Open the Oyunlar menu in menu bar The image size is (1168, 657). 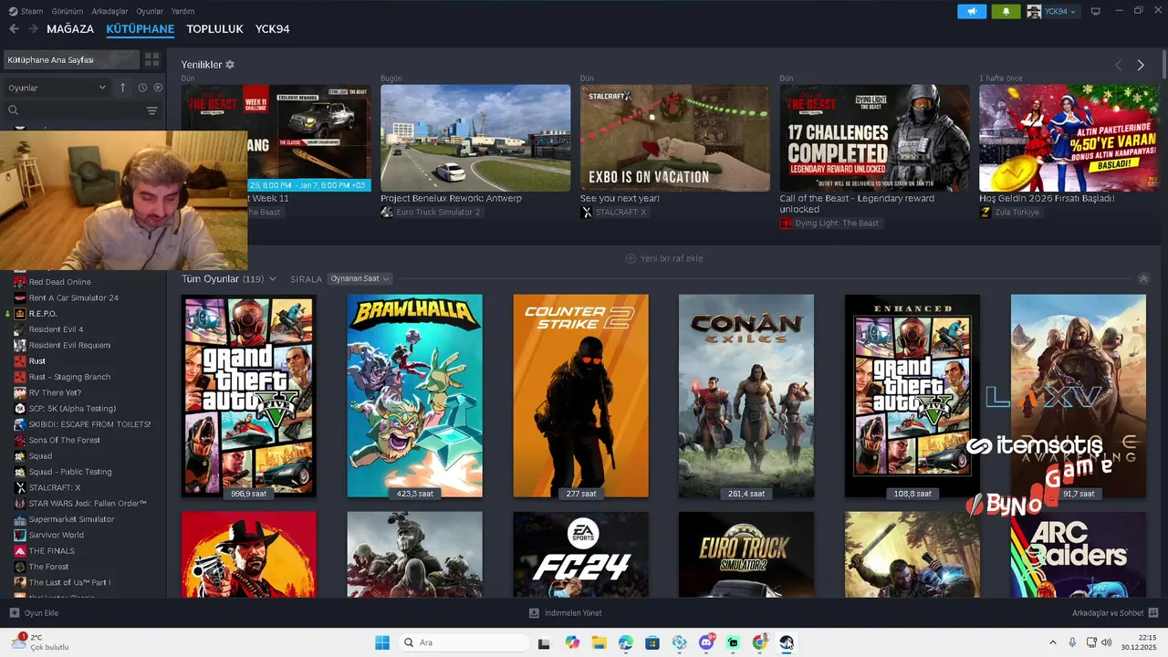coord(150,11)
